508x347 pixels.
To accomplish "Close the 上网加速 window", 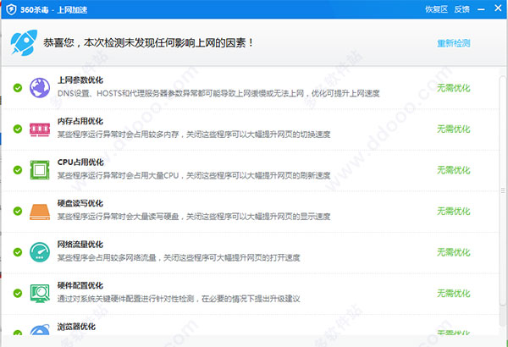I will coord(498,8).
